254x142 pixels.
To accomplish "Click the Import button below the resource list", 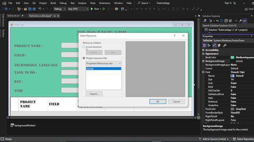I will pos(94,94).
